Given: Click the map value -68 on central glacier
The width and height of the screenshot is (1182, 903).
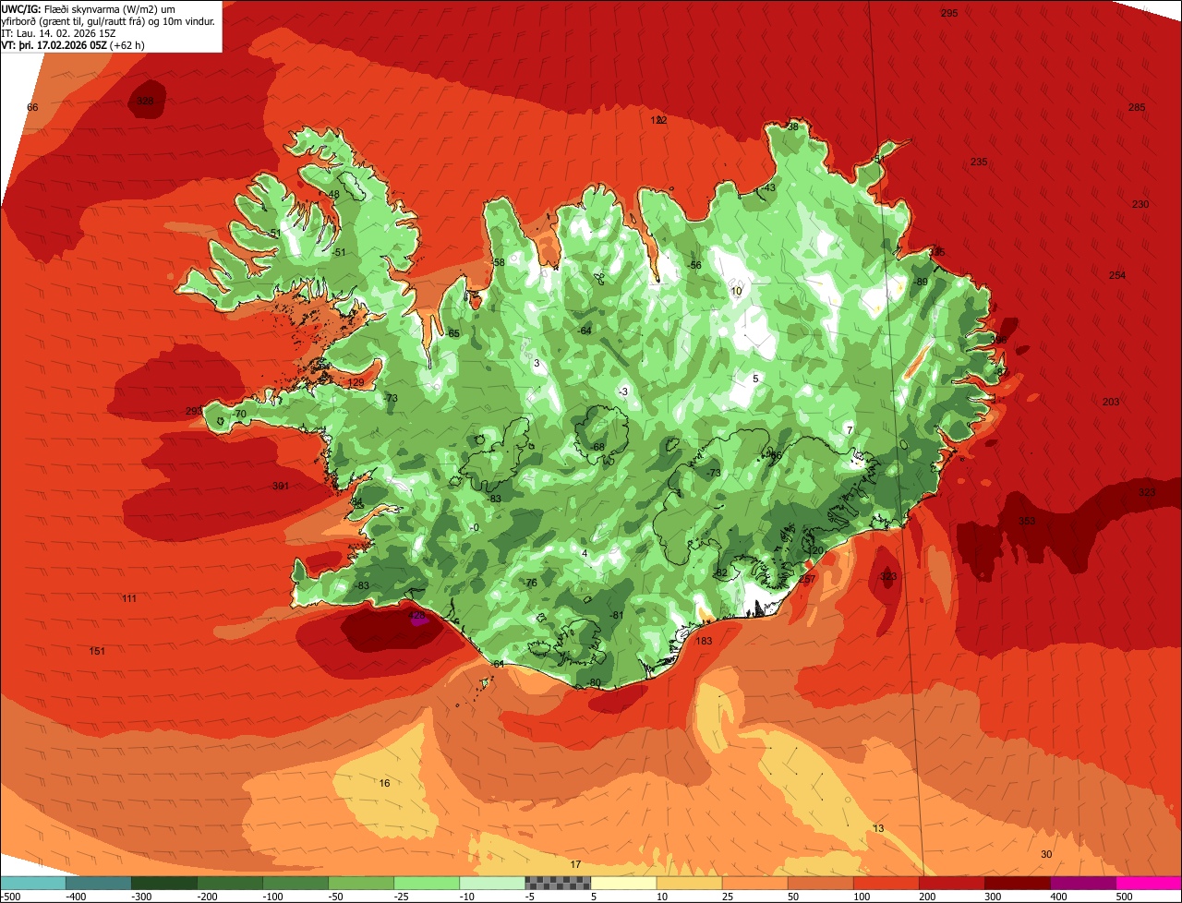Looking at the screenshot, I should [x=597, y=448].
